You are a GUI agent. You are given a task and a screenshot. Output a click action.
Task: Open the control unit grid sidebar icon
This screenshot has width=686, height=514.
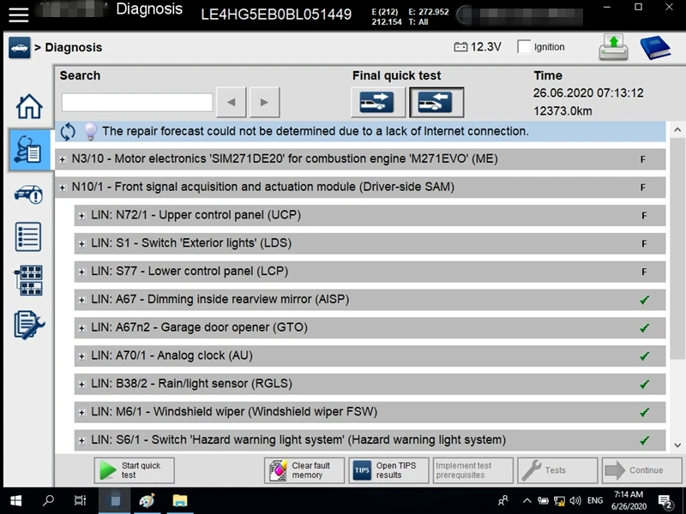[x=29, y=280]
